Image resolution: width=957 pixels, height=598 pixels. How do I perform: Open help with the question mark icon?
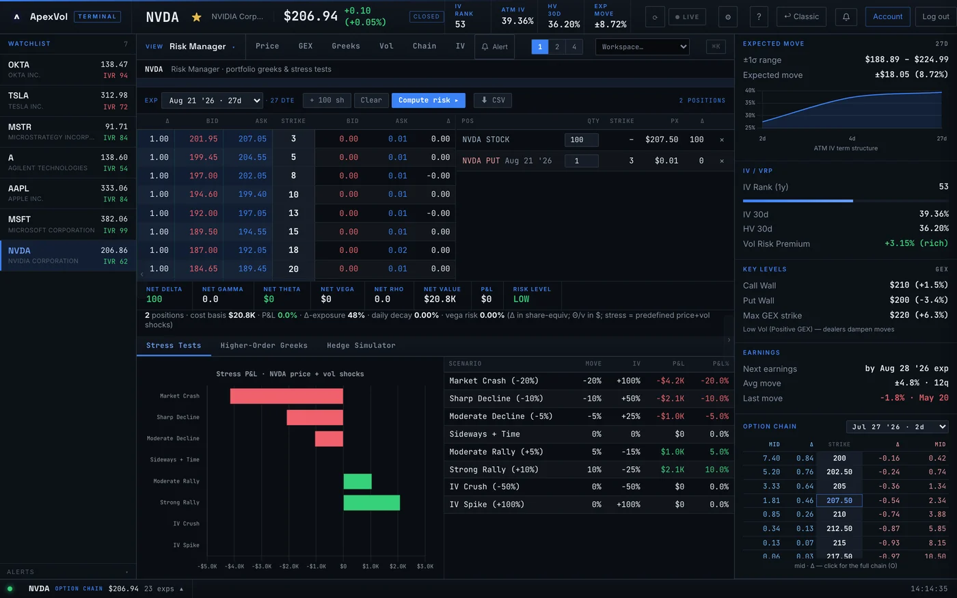pos(759,17)
